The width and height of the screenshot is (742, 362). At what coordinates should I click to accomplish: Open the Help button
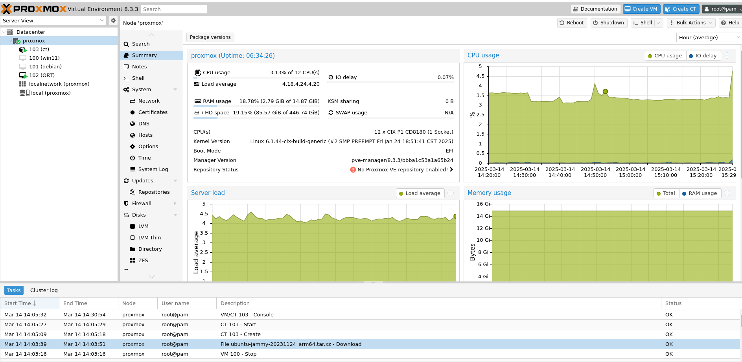click(731, 23)
